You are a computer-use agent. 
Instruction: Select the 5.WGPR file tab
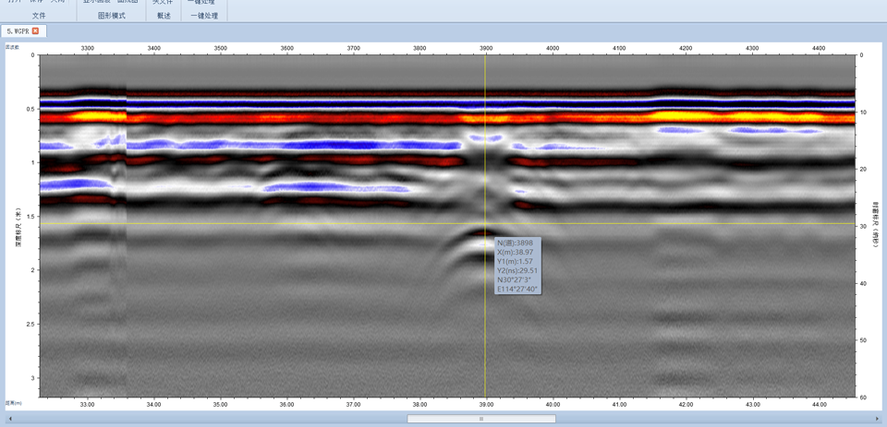click(18, 31)
